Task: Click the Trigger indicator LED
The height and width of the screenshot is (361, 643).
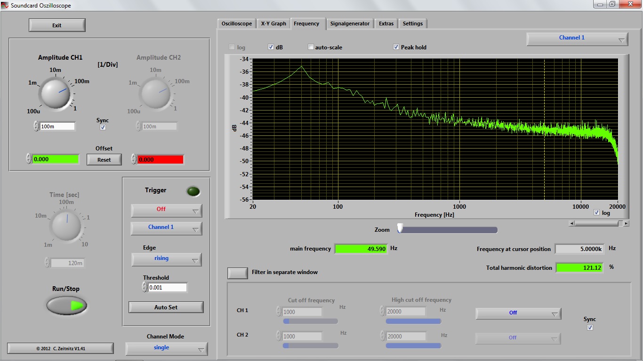Action: 193,191
